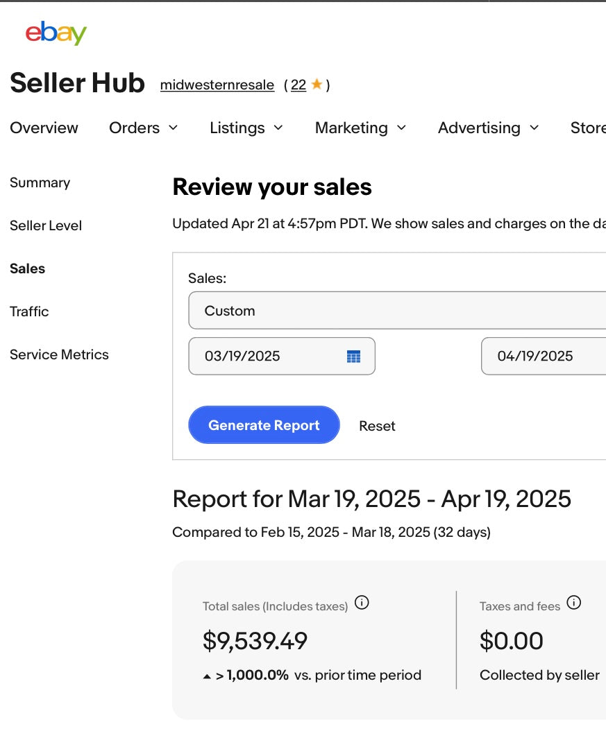Screen dimensions: 606x729
Task: Open the Sales period Custom dropdown
Action: 397,311
